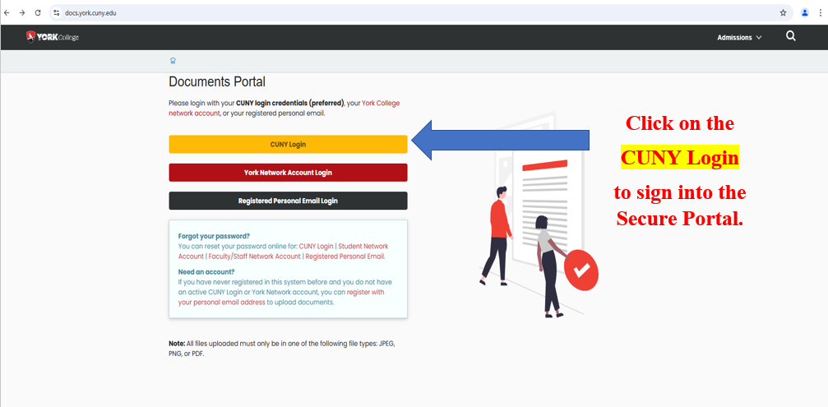Image resolution: width=828 pixels, height=407 pixels.
Task: Open Registered Personal Email reset link
Action: coord(345,257)
